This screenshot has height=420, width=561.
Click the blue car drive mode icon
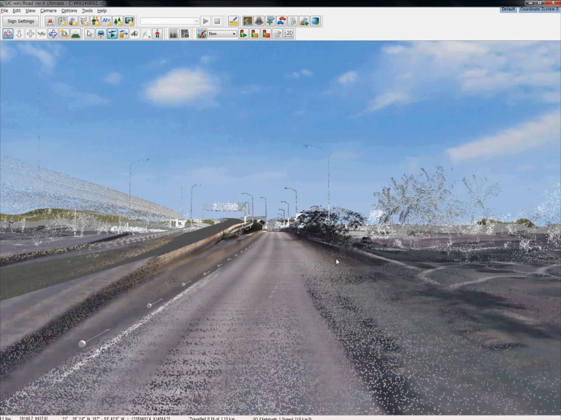coord(101,34)
